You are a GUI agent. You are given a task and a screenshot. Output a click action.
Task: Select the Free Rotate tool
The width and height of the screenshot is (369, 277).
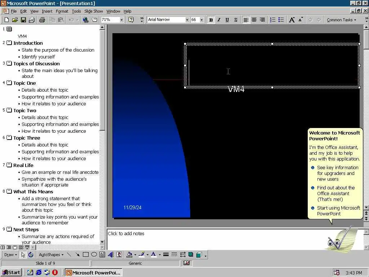point(31,255)
